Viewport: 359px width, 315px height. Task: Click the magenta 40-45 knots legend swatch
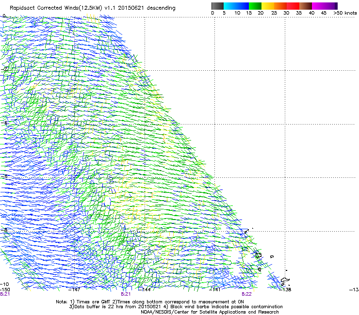[x=318, y=6]
